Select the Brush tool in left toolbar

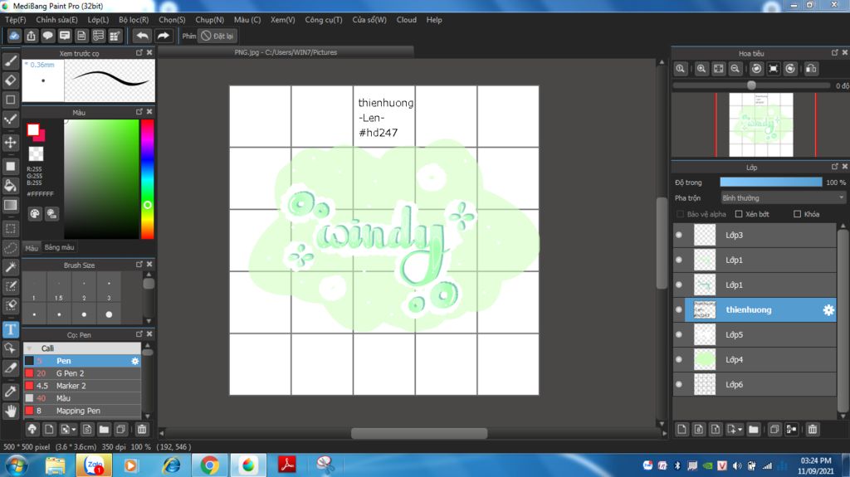10,61
